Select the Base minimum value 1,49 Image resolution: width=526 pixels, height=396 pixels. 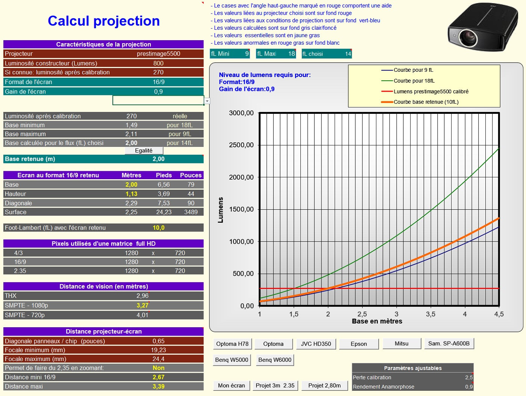(x=132, y=125)
